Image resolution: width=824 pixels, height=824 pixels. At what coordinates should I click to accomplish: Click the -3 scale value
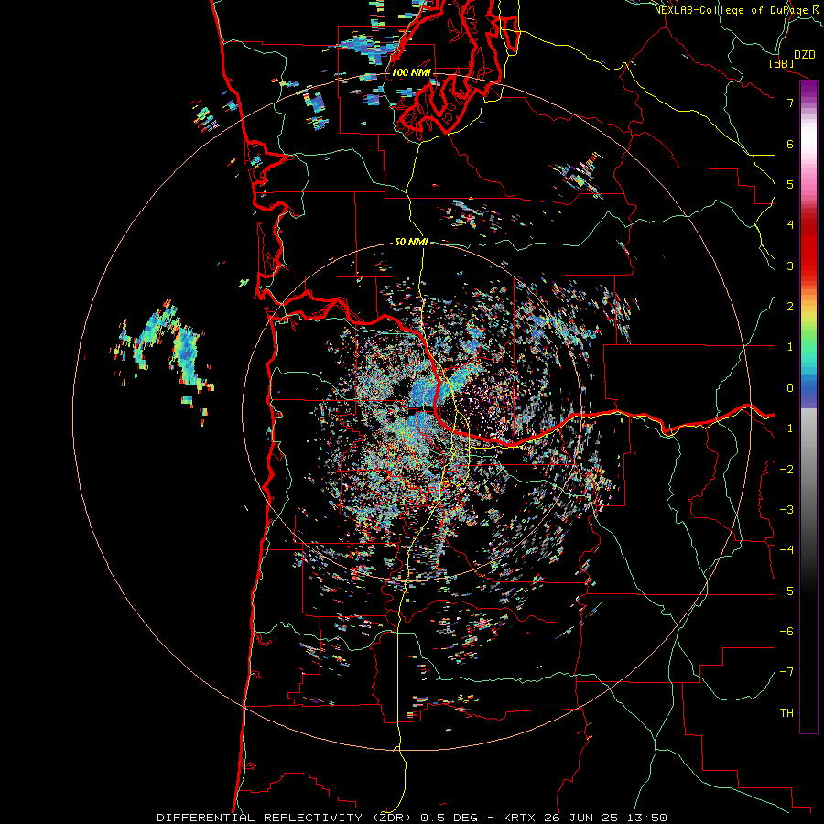point(786,510)
